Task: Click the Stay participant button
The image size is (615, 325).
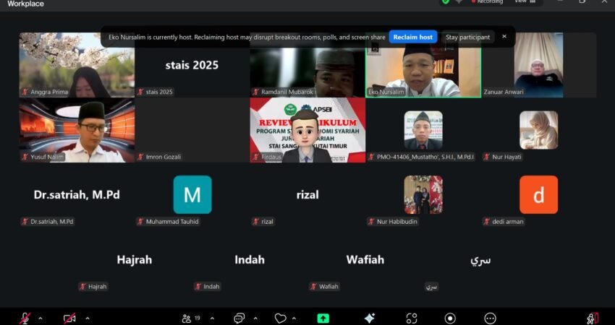Action: [x=467, y=37]
